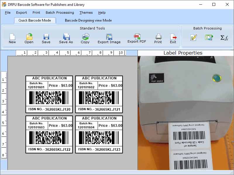Select the Quick Barcode Mode tab
The height and width of the screenshot is (175, 234).
[35, 20]
